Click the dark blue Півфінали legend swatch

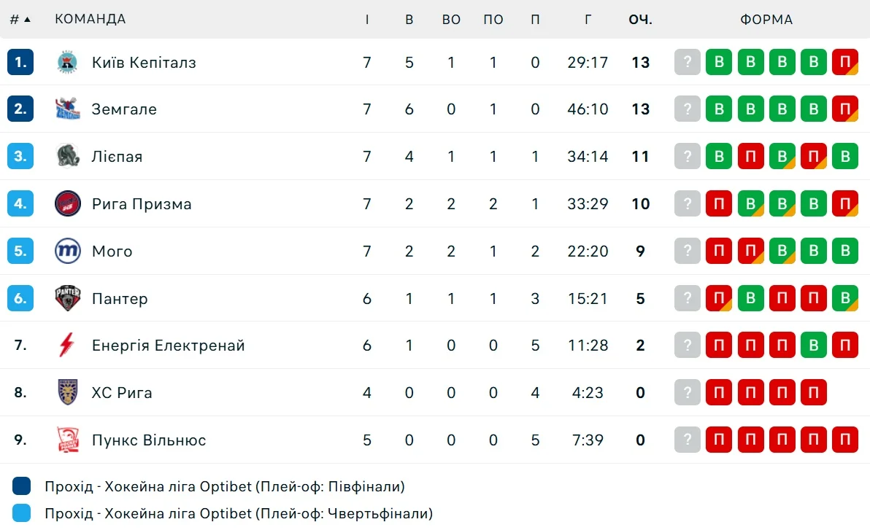coord(22,486)
